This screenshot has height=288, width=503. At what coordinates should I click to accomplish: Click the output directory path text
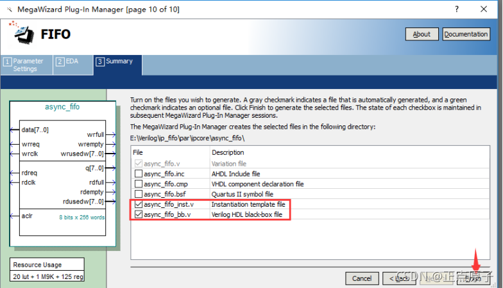coord(187,138)
